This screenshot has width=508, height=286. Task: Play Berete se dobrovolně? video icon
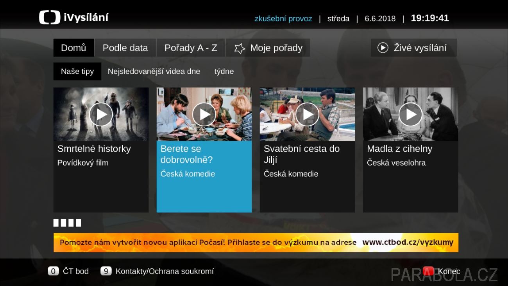(204, 114)
